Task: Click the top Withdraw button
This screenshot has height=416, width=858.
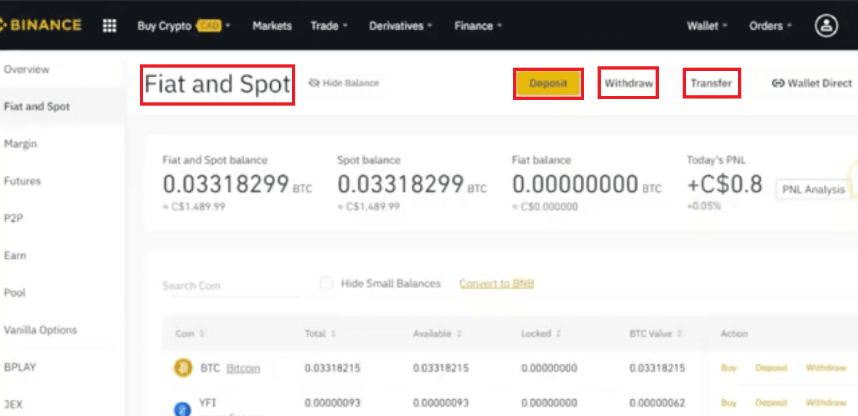Action: pyautogui.click(x=629, y=83)
